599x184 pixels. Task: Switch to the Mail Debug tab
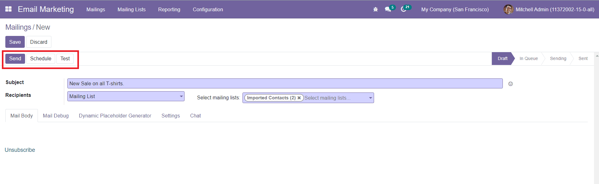(x=56, y=116)
